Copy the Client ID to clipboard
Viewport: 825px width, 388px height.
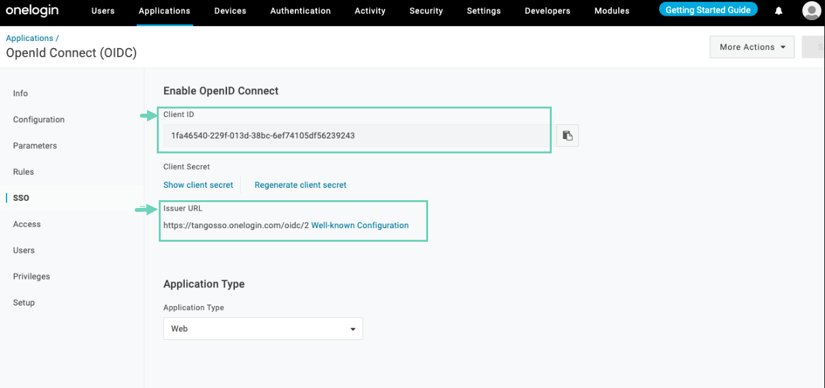567,136
